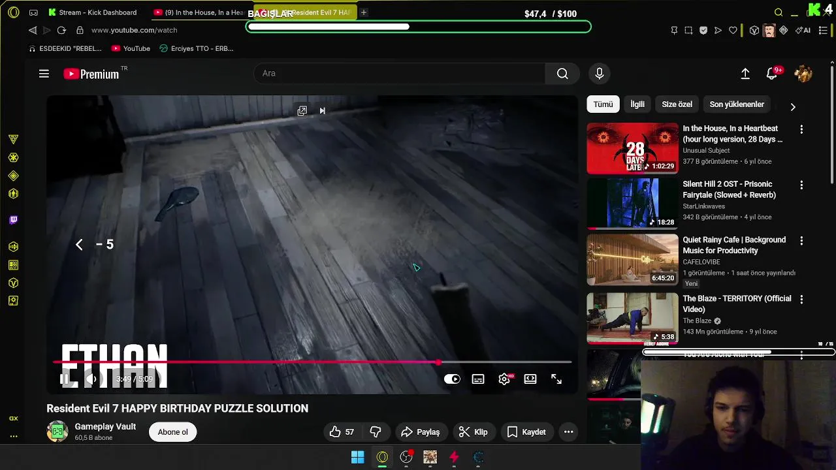Open the Silent Hill 2 OST video title
The height and width of the screenshot is (470, 836).
[729, 189]
